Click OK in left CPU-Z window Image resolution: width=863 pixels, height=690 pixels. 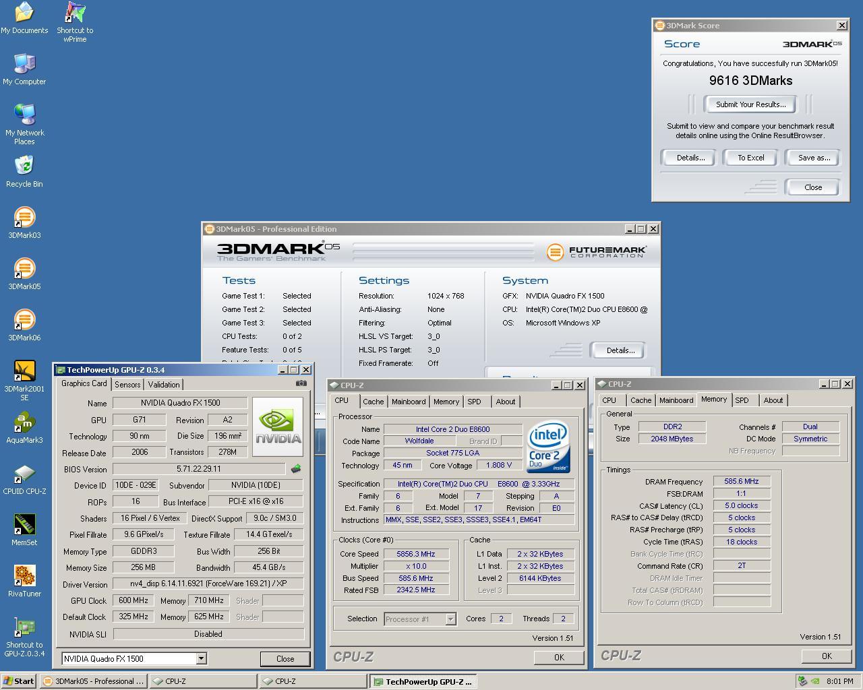[559, 657]
